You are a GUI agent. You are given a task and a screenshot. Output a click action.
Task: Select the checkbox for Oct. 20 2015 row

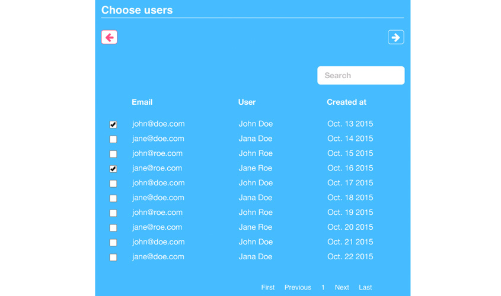click(113, 228)
